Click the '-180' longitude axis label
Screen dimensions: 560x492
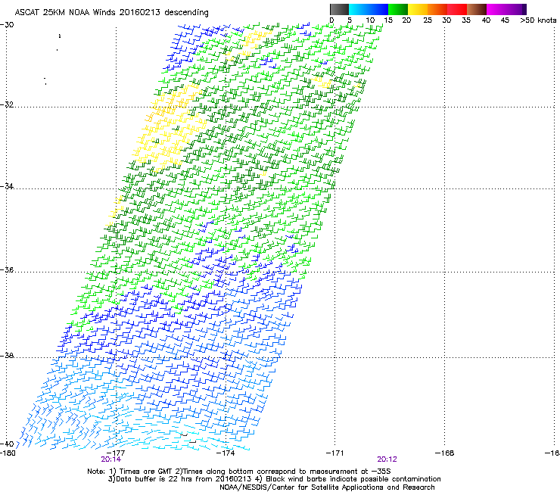8,453
